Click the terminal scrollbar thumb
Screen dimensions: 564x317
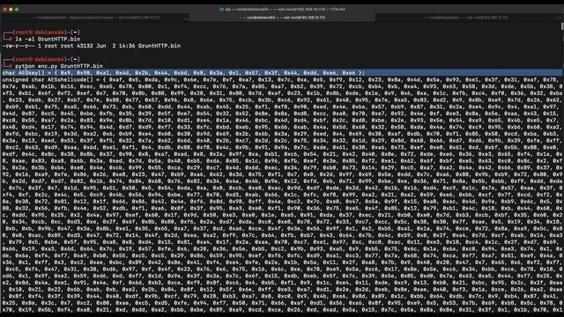click(x=562, y=26)
